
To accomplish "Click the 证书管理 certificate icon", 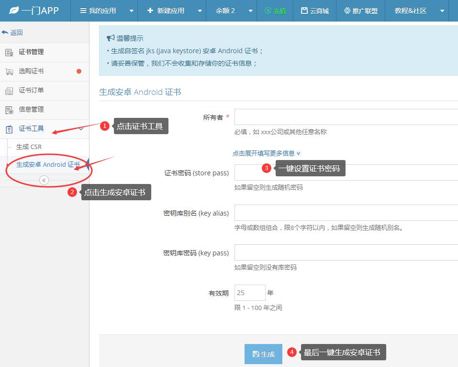I will click(x=9, y=53).
